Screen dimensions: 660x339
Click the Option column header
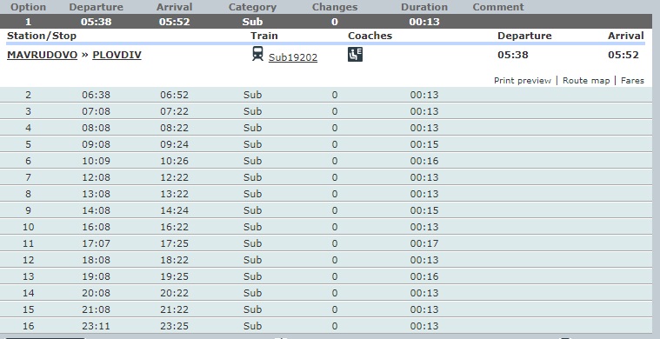coord(28,7)
